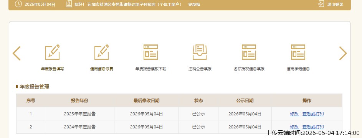Click the user profile icon in the header

(x=69, y=4)
